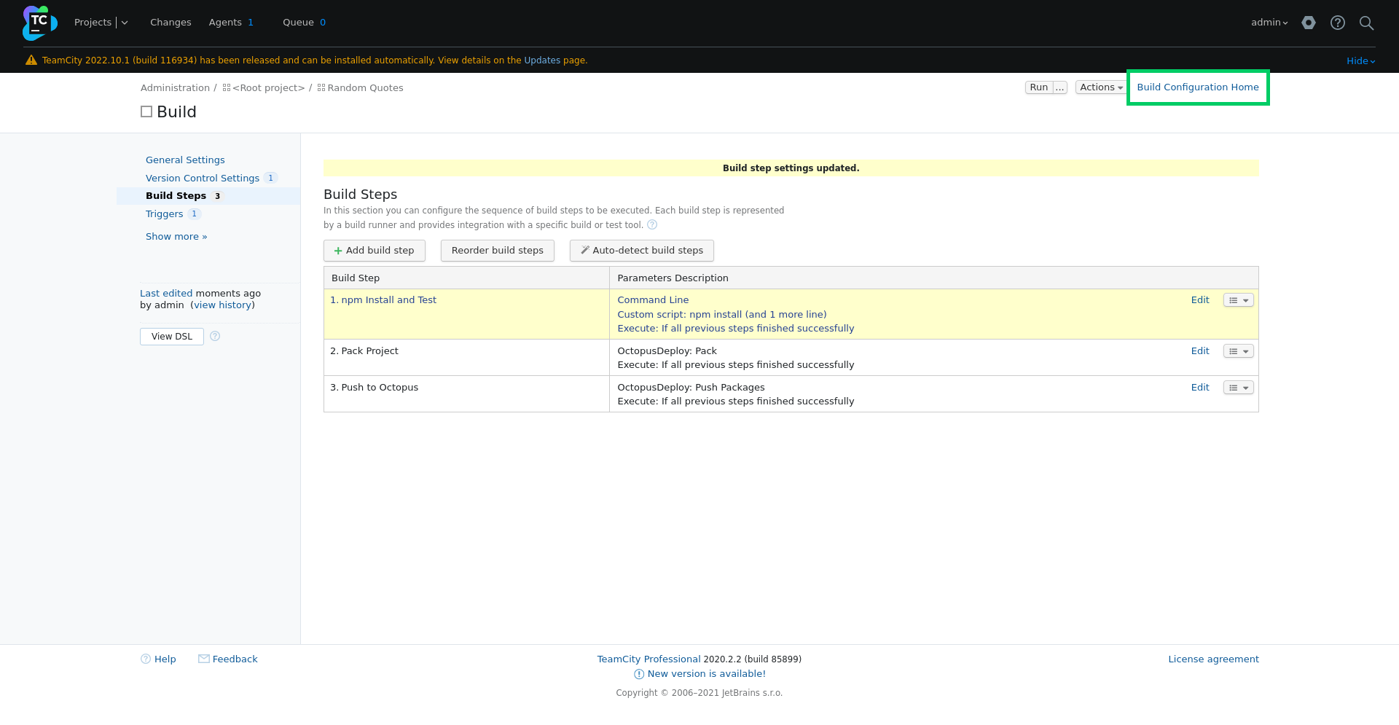Viewport: 1399px width, 725px height.
Task: Click OctopusDeploy: Push Packages description text
Action: [x=691, y=388]
